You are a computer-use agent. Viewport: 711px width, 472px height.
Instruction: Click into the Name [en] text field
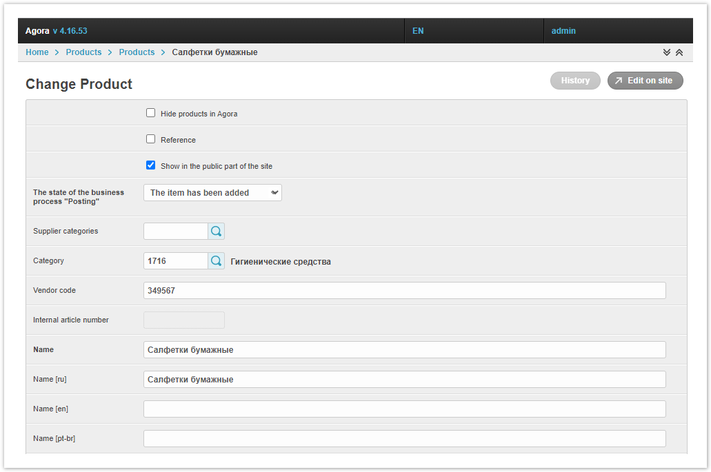tap(404, 409)
